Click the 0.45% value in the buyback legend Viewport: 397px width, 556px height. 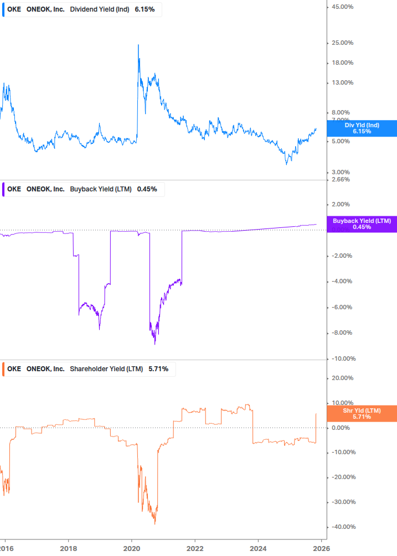pyautogui.click(x=147, y=189)
